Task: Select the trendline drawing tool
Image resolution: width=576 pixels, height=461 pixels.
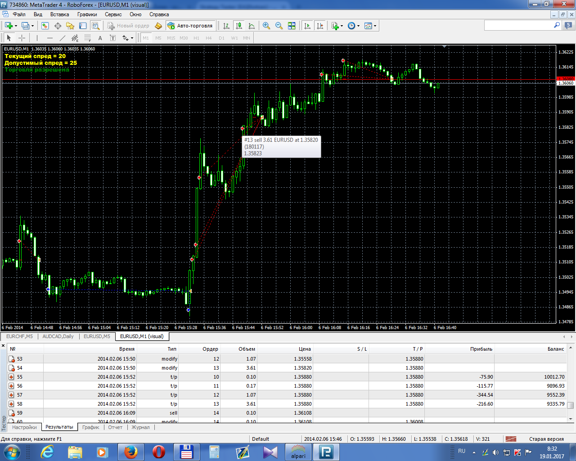Action: point(62,38)
